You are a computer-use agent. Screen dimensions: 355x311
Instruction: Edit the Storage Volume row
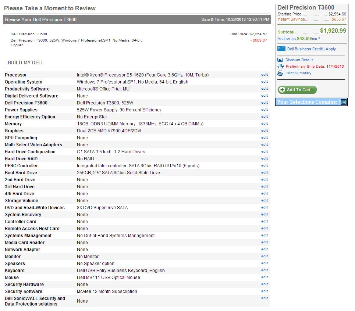click(x=265, y=200)
